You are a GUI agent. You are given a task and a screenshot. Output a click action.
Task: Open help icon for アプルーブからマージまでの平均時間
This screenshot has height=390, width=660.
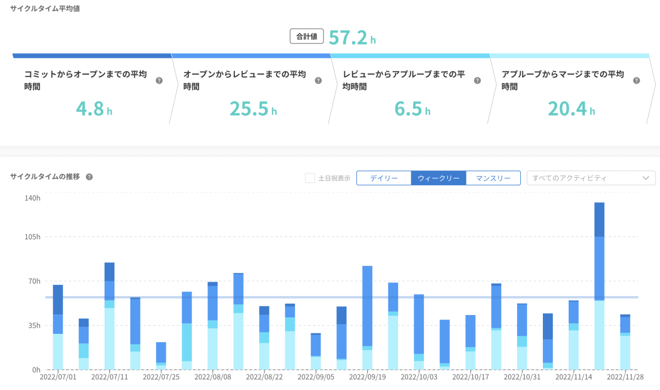[636, 80]
